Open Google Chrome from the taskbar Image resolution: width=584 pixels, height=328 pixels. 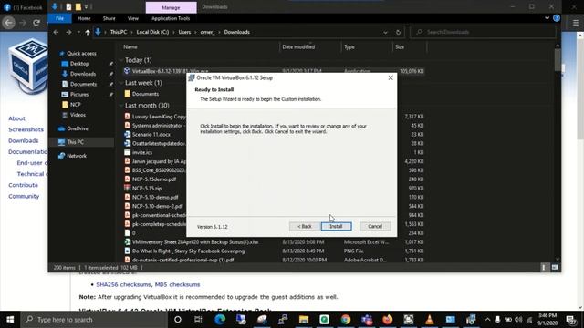click(346, 320)
